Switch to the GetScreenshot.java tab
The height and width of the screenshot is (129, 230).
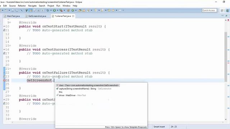point(36,16)
